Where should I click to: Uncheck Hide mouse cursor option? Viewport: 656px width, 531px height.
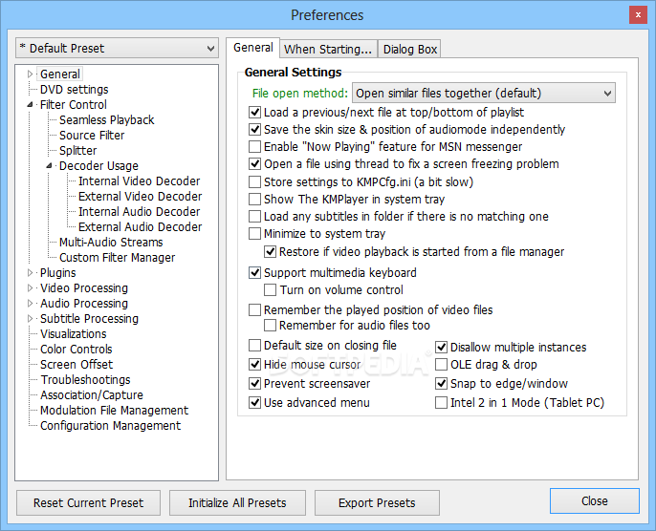(x=254, y=364)
